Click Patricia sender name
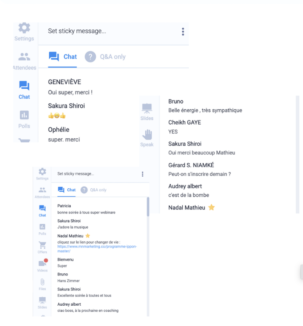This screenshot has width=303, height=326. click(64, 206)
